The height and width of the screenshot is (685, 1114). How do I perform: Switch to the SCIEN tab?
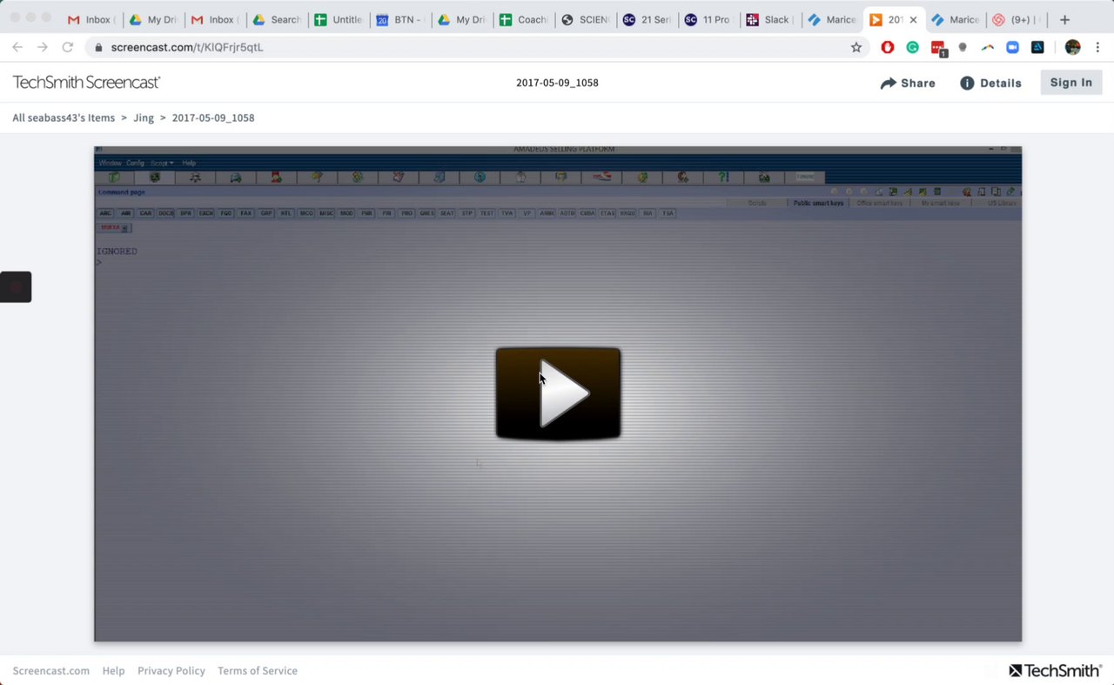586,19
